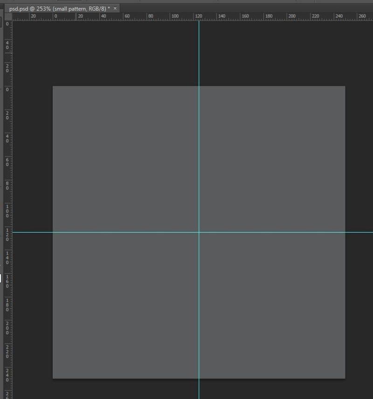Click the 60 mark on the top ruler

pyautogui.click(x=127, y=16)
